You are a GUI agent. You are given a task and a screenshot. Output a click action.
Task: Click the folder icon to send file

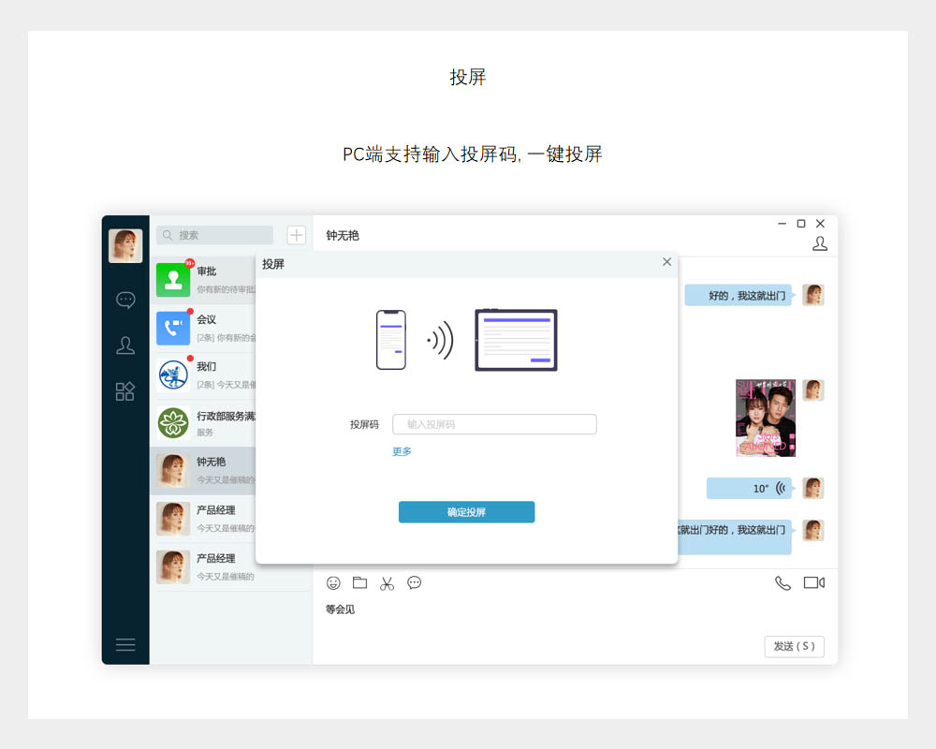(359, 583)
